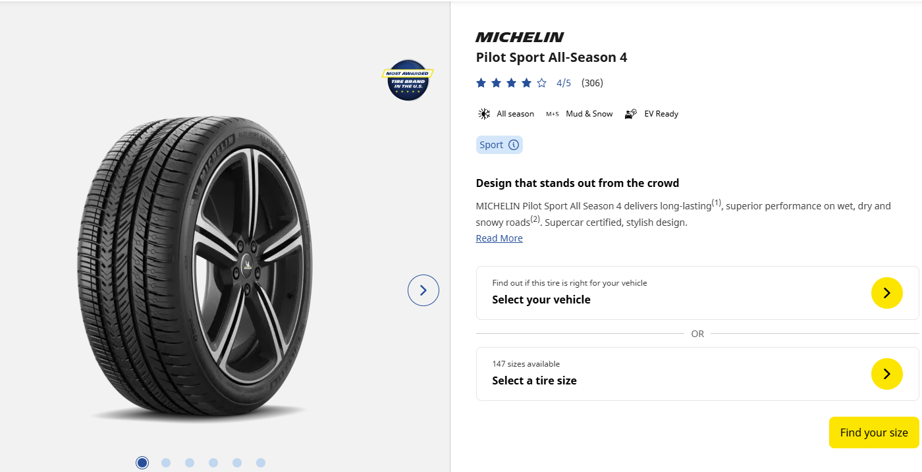Open the Sport category info icon

514,145
